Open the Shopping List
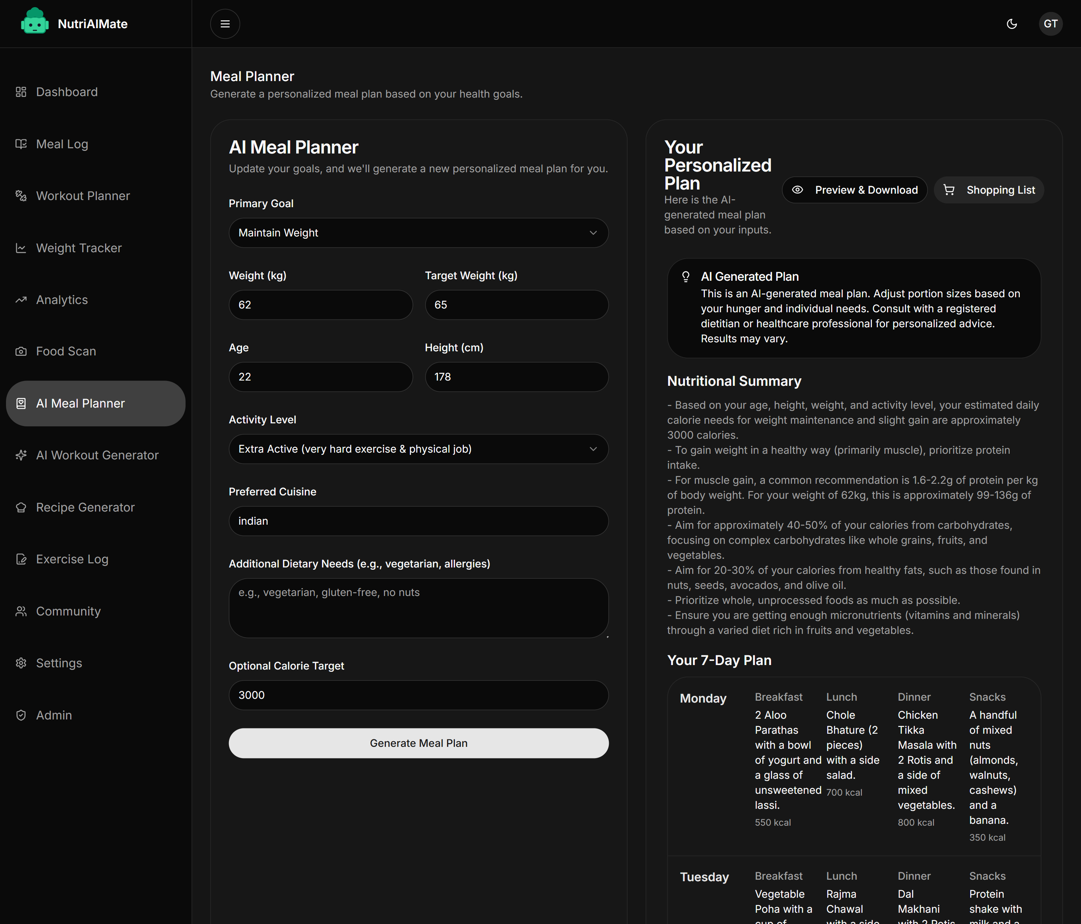This screenshot has width=1081, height=924. (x=988, y=190)
